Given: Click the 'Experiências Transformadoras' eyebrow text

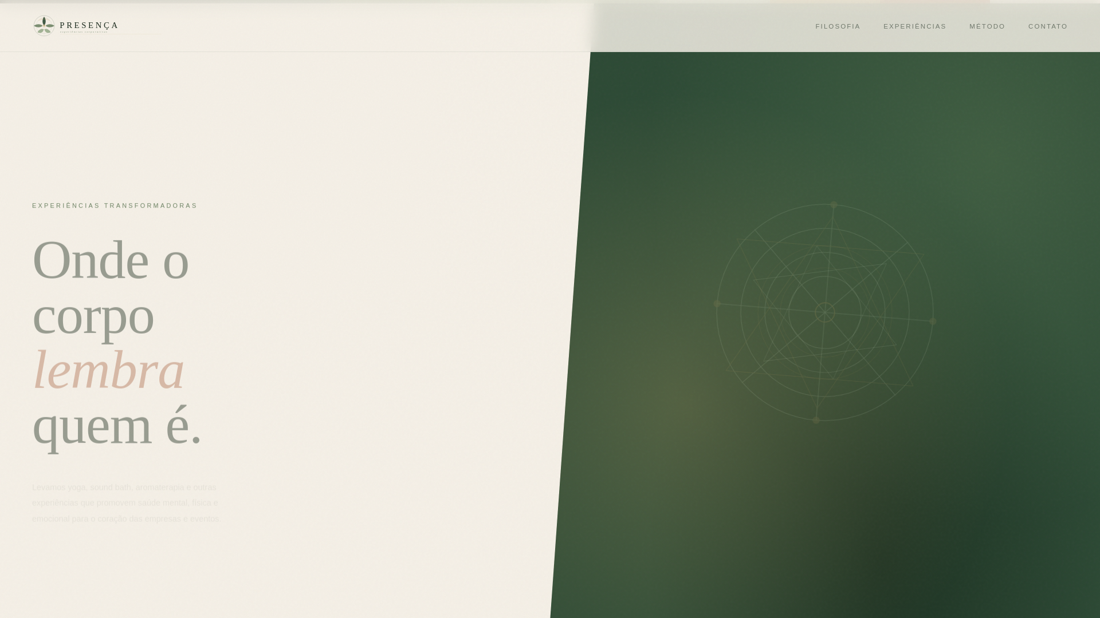Looking at the screenshot, I should 115,205.
